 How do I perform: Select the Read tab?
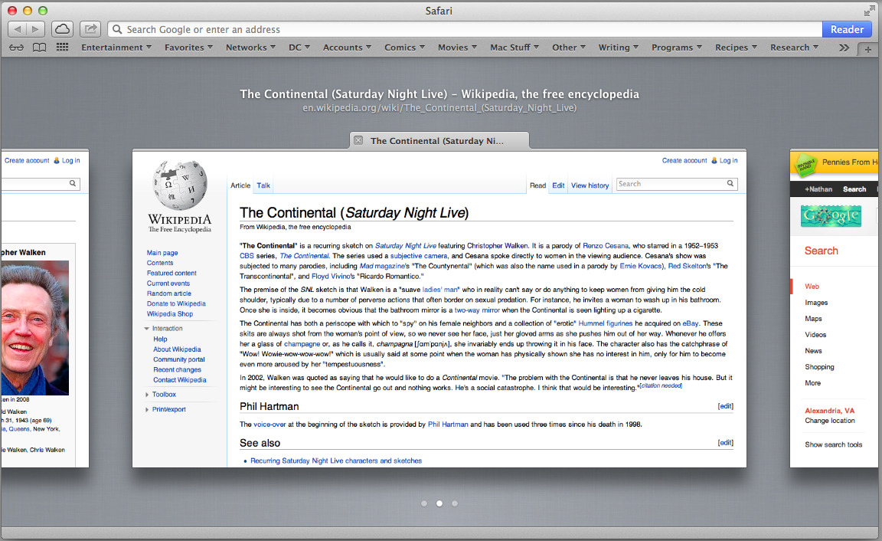click(x=537, y=185)
